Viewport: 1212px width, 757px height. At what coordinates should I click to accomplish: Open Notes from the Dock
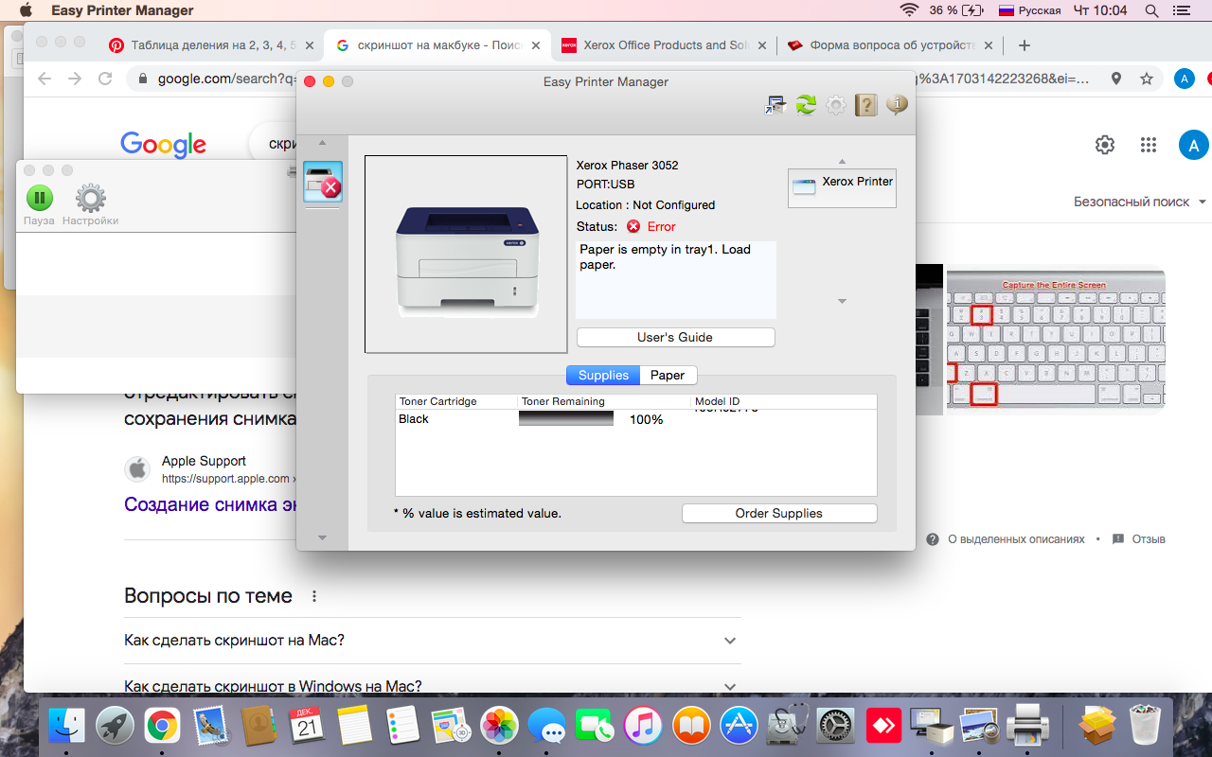pyautogui.click(x=355, y=726)
